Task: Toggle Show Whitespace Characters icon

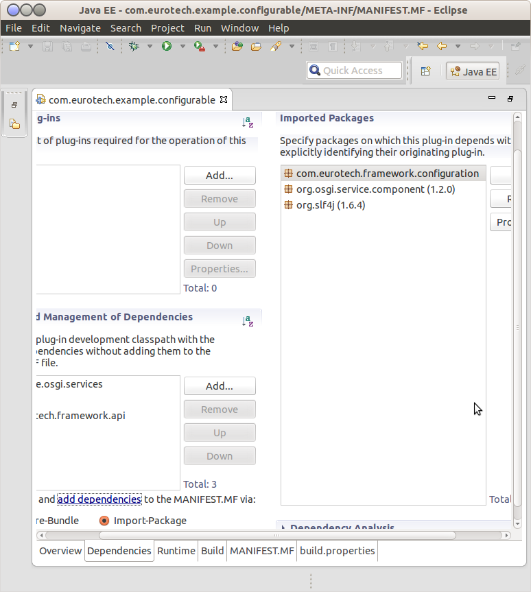Action: (332, 47)
